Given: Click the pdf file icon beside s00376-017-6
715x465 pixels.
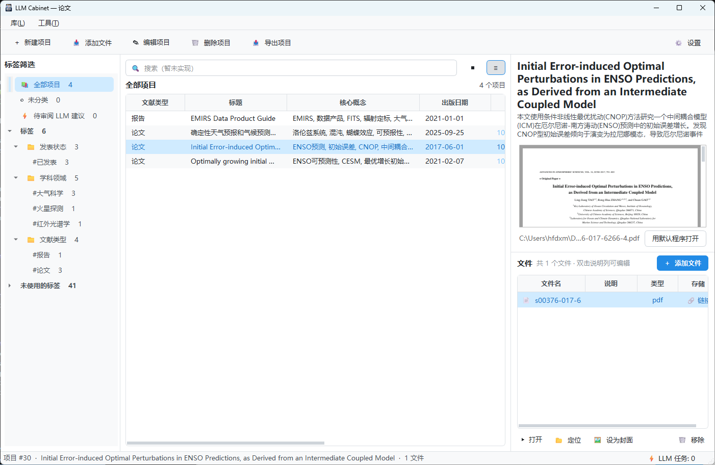Looking at the screenshot, I should (x=526, y=300).
